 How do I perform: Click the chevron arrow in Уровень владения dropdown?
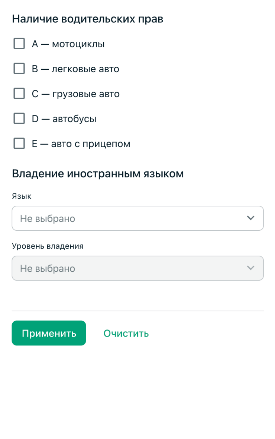click(251, 268)
